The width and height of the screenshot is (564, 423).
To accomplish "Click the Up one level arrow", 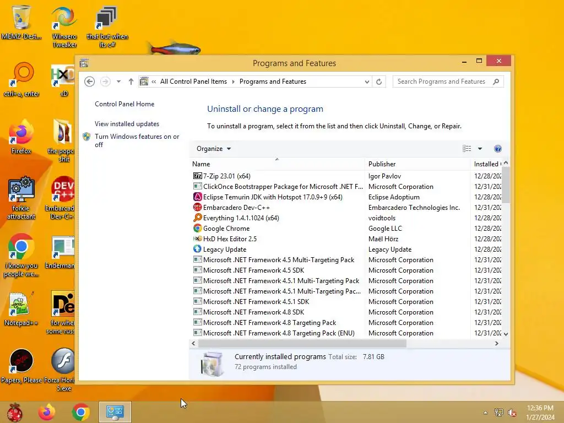I will 131,82.
